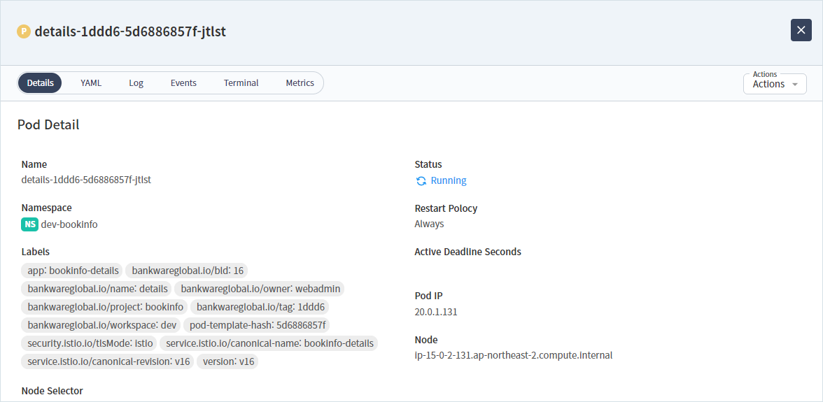Click the Pod Detail section heading
Screen dimensions: 823x402
(48, 124)
